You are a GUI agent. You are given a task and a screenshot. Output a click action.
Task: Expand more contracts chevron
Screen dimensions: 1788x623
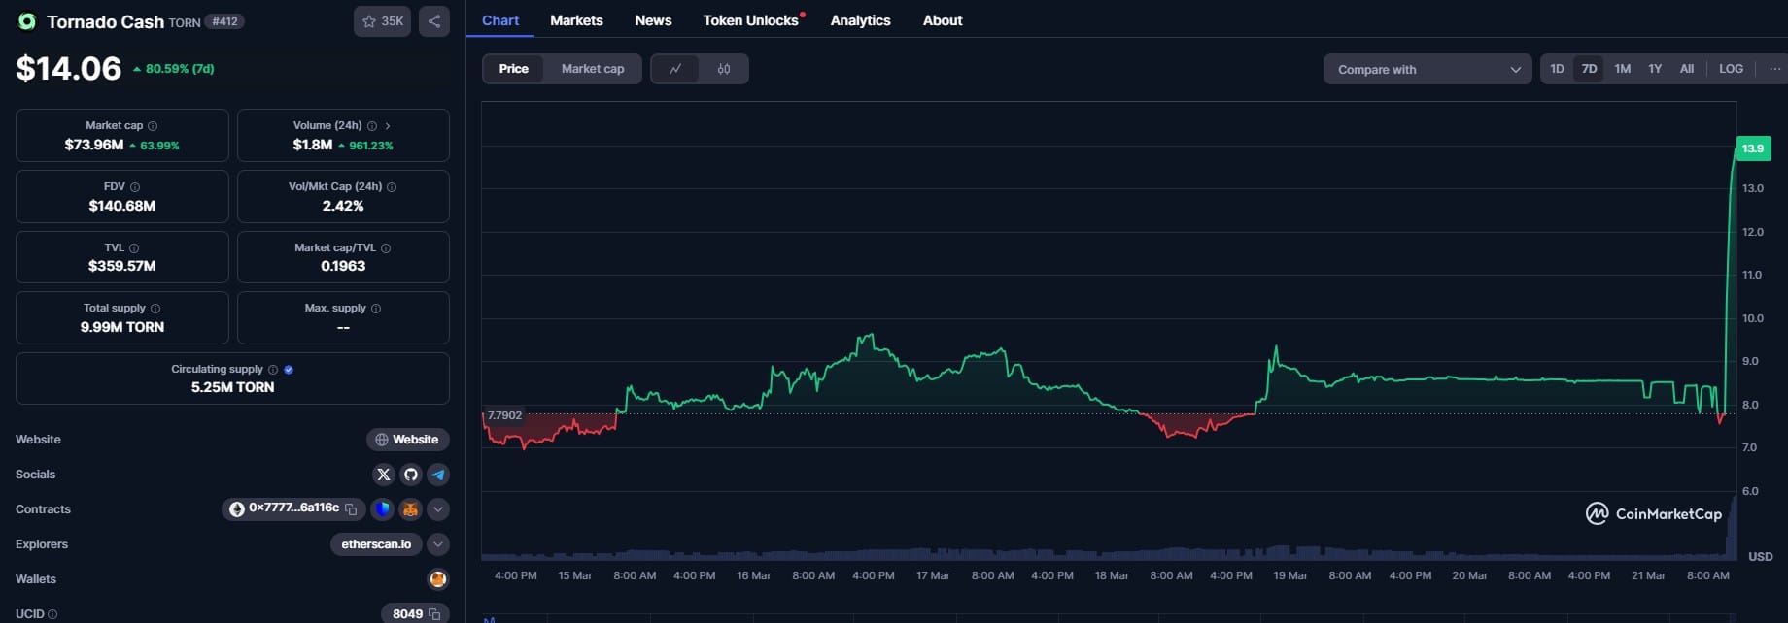[x=438, y=509]
